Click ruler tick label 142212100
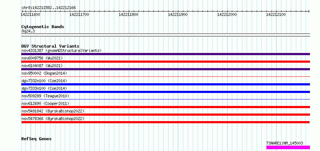 click(x=276, y=14)
